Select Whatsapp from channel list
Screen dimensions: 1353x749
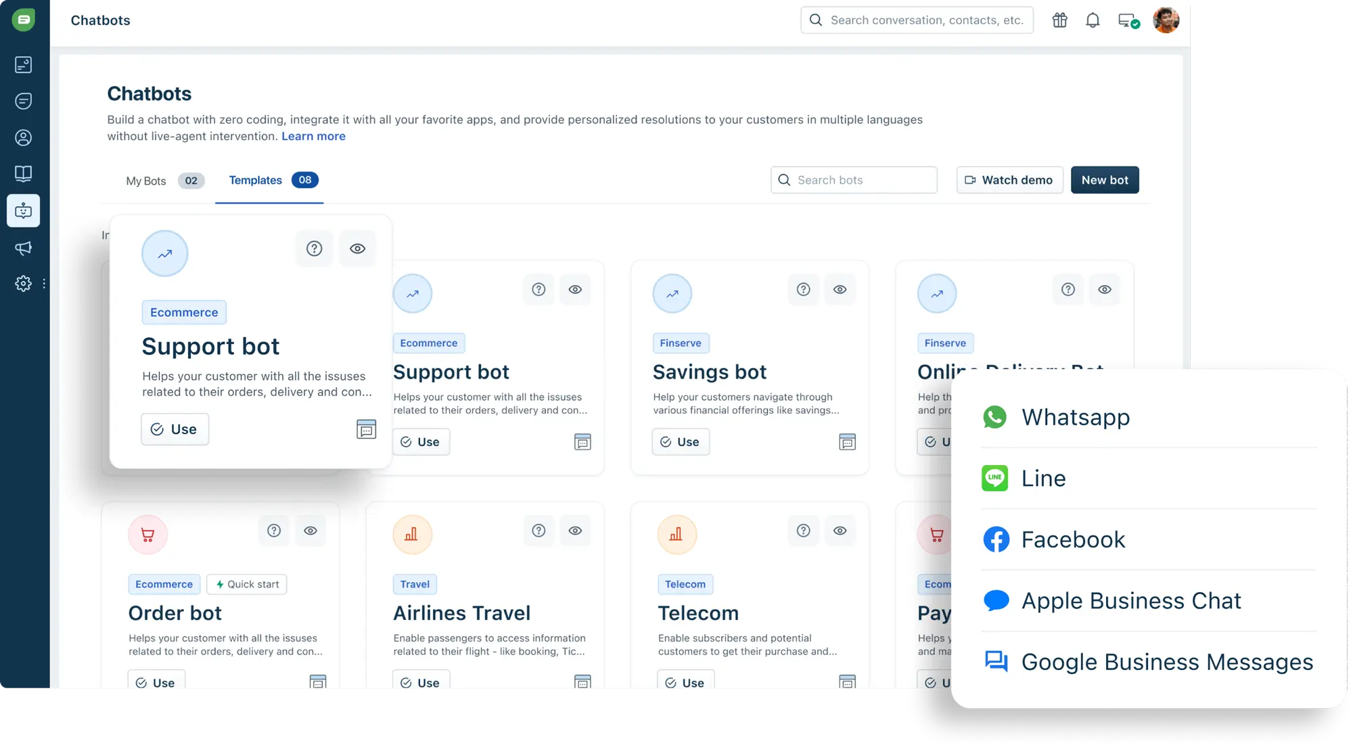tap(1076, 417)
